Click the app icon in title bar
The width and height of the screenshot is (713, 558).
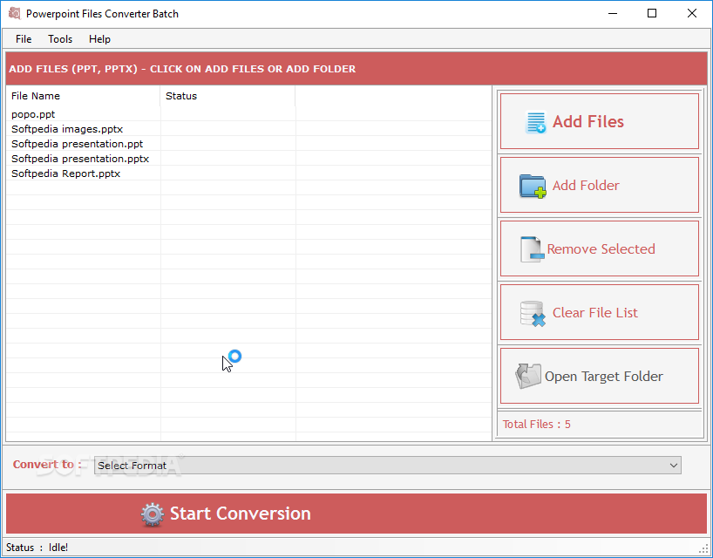15,13
